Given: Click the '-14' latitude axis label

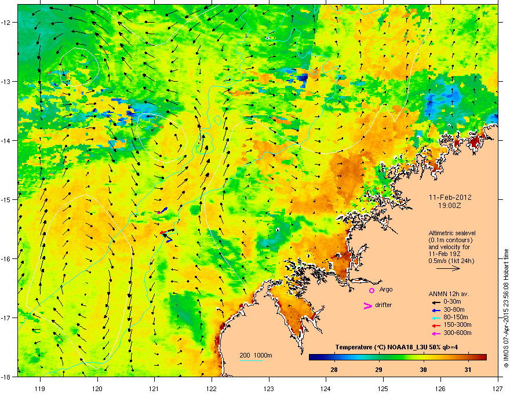Looking at the screenshot, I should [6, 140].
